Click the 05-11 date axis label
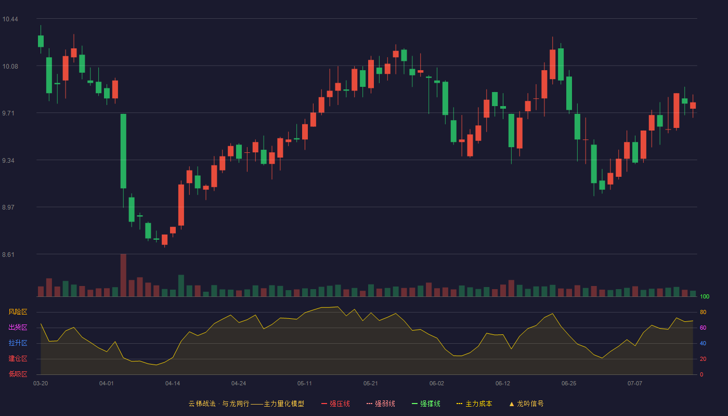This screenshot has width=728, height=416. 305,383
